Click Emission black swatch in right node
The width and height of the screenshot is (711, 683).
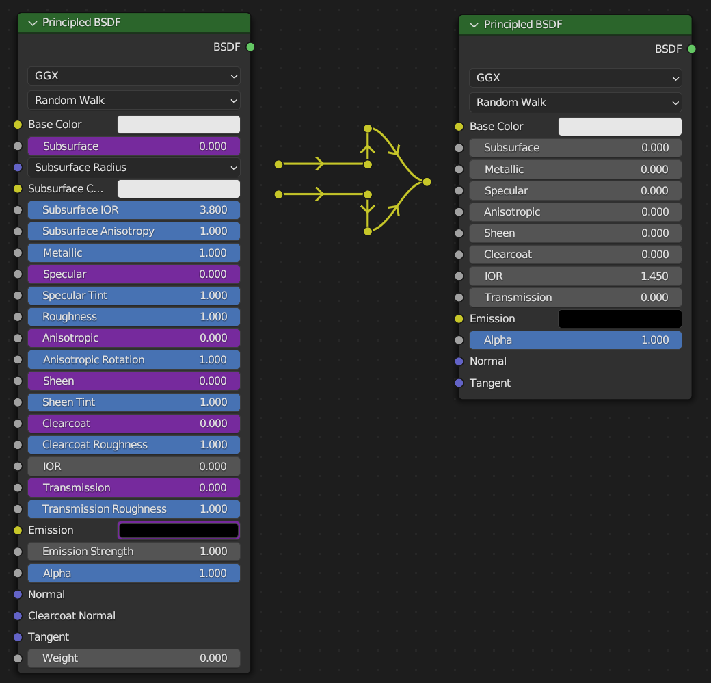click(x=620, y=319)
